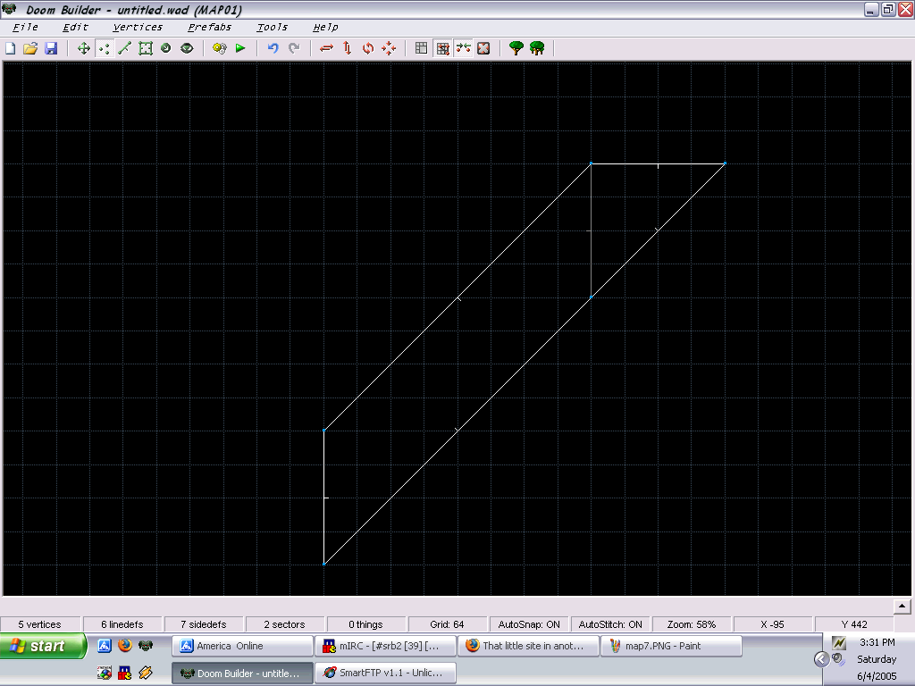Viewport: 915px width, 686px height.
Task: Click the Build Nodes gears icon
Action: 220,48
